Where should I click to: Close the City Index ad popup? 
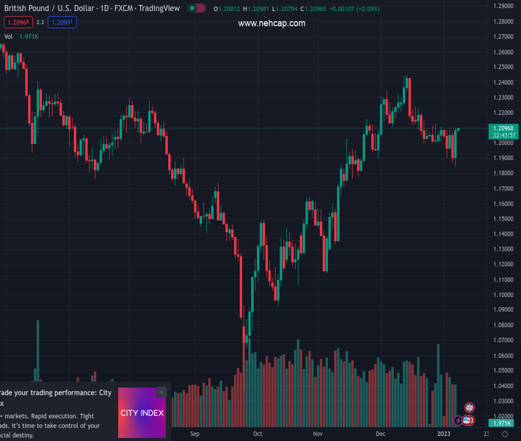pyautogui.click(x=161, y=392)
